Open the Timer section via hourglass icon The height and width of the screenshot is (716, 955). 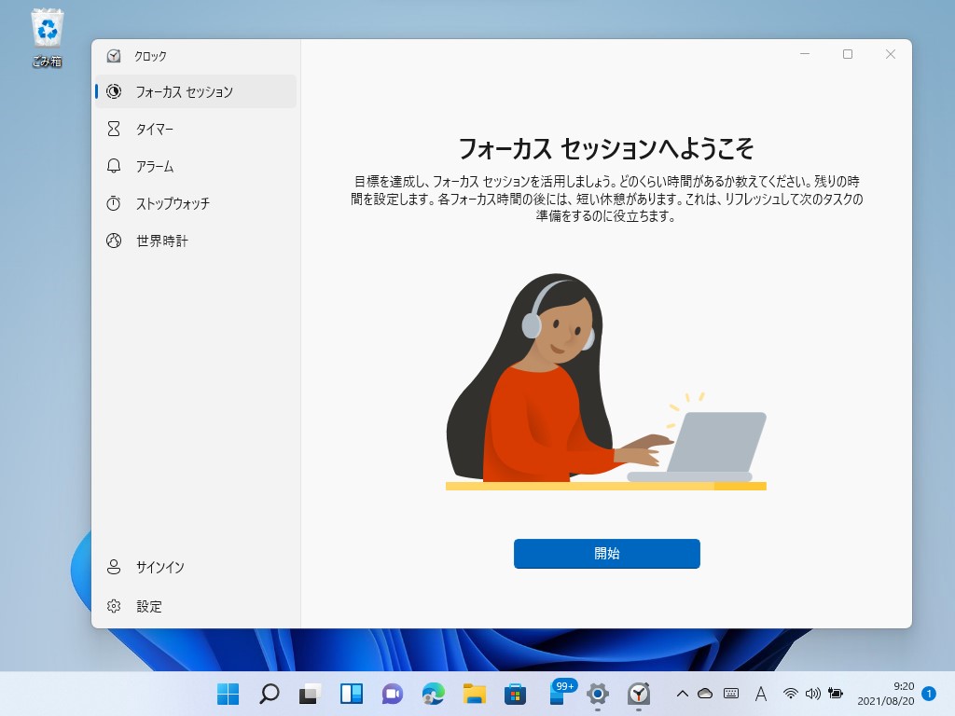(114, 129)
